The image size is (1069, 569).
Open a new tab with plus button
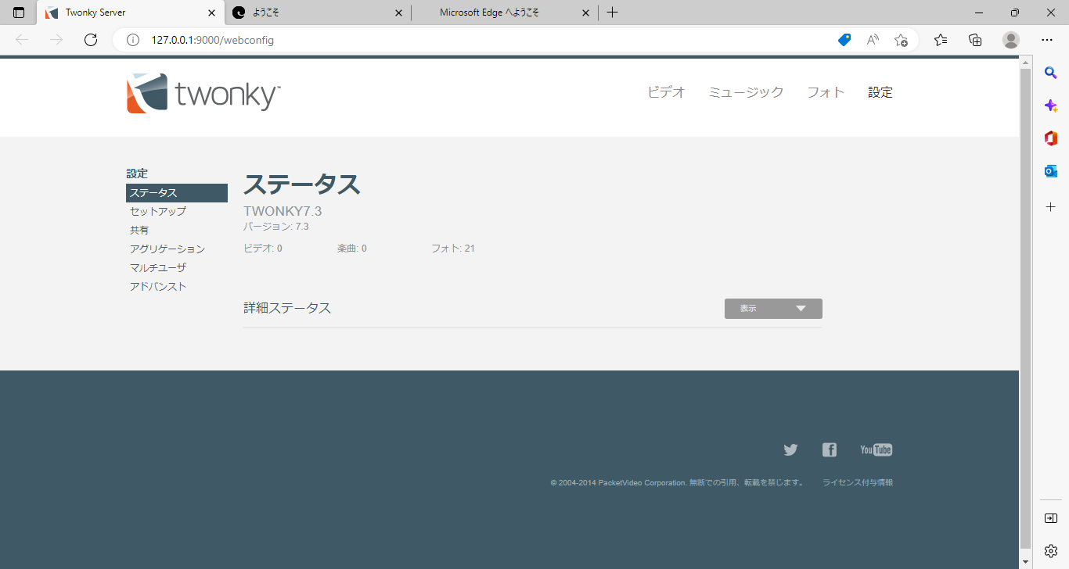tap(613, 13)
